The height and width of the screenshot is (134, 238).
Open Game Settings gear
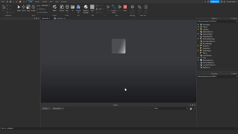[x=132, y=7]
